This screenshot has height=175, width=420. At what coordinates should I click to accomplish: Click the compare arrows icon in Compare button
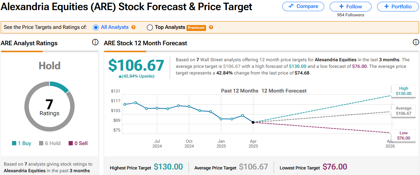pyautogui.click(x=291, y=7)
